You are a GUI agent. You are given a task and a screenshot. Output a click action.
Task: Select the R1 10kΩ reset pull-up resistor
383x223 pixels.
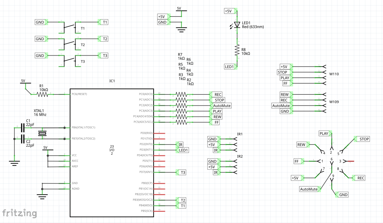[42, 94]
